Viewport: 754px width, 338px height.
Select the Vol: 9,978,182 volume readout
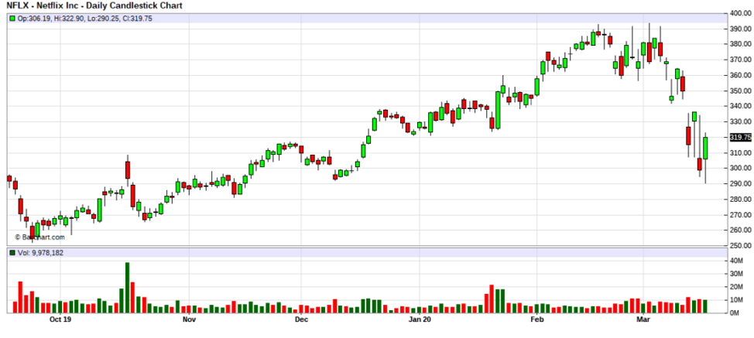click(x=40, y=253)
